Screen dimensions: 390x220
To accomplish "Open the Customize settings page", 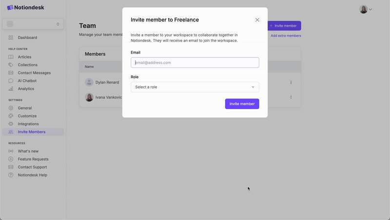I will (27, 116).
